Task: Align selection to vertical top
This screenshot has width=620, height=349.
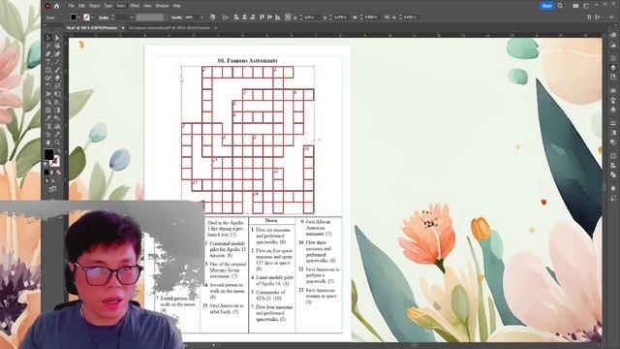Action: (x=262, y=17)
